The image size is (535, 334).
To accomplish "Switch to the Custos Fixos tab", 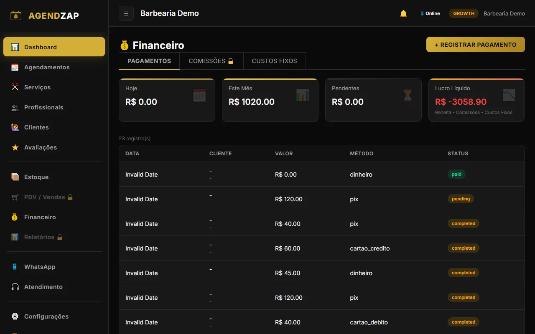I will [274, 61].
